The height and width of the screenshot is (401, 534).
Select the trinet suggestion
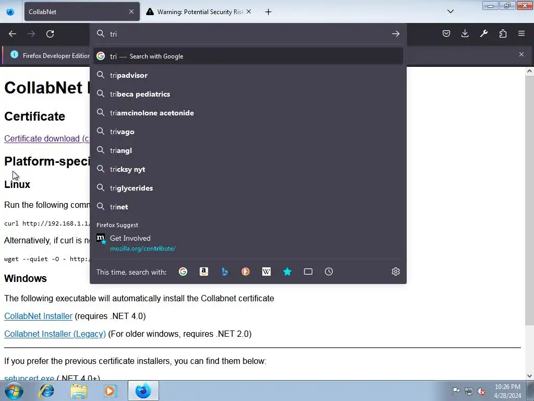248,207
